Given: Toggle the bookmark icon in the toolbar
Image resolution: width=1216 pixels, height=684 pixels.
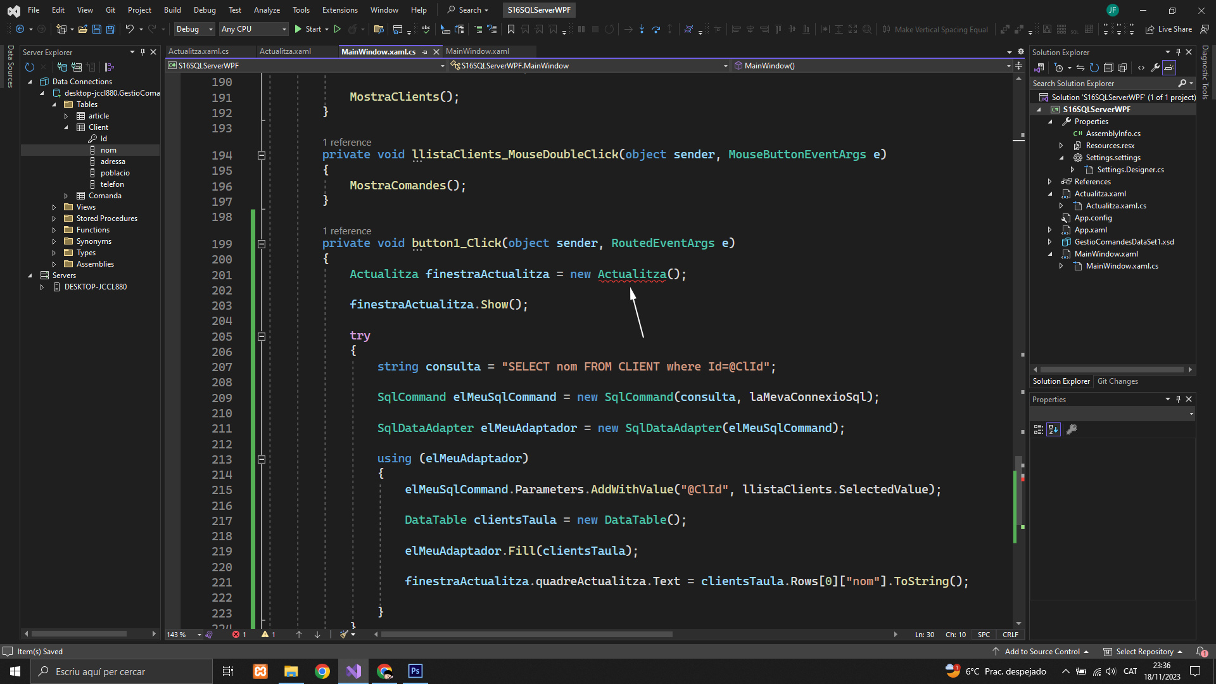Looking at the screenshot, I should point(511,29).
